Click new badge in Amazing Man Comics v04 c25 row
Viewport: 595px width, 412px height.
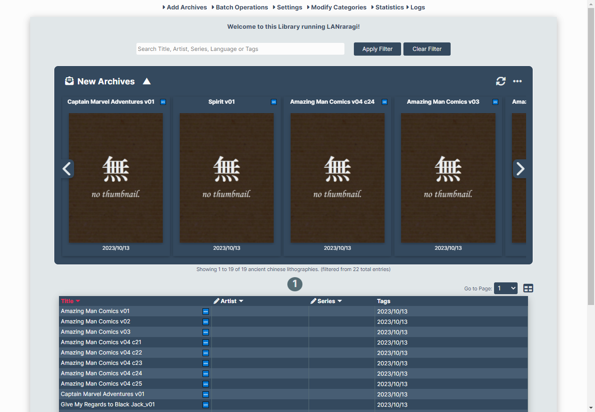coord(206,384)
